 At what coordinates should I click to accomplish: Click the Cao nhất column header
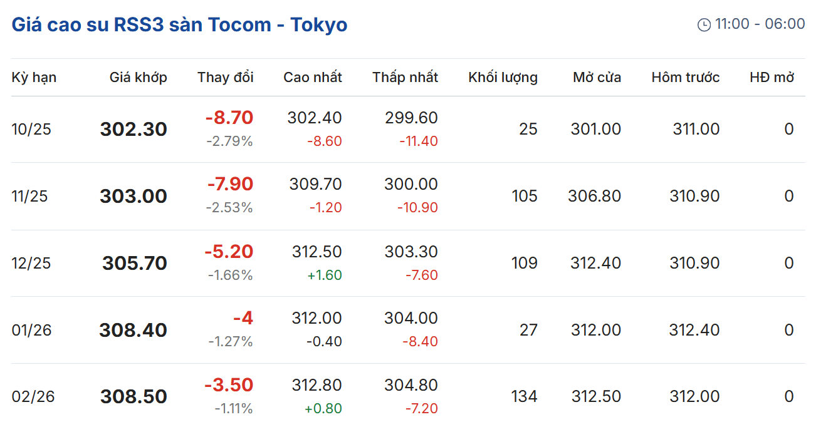(313, 77)
